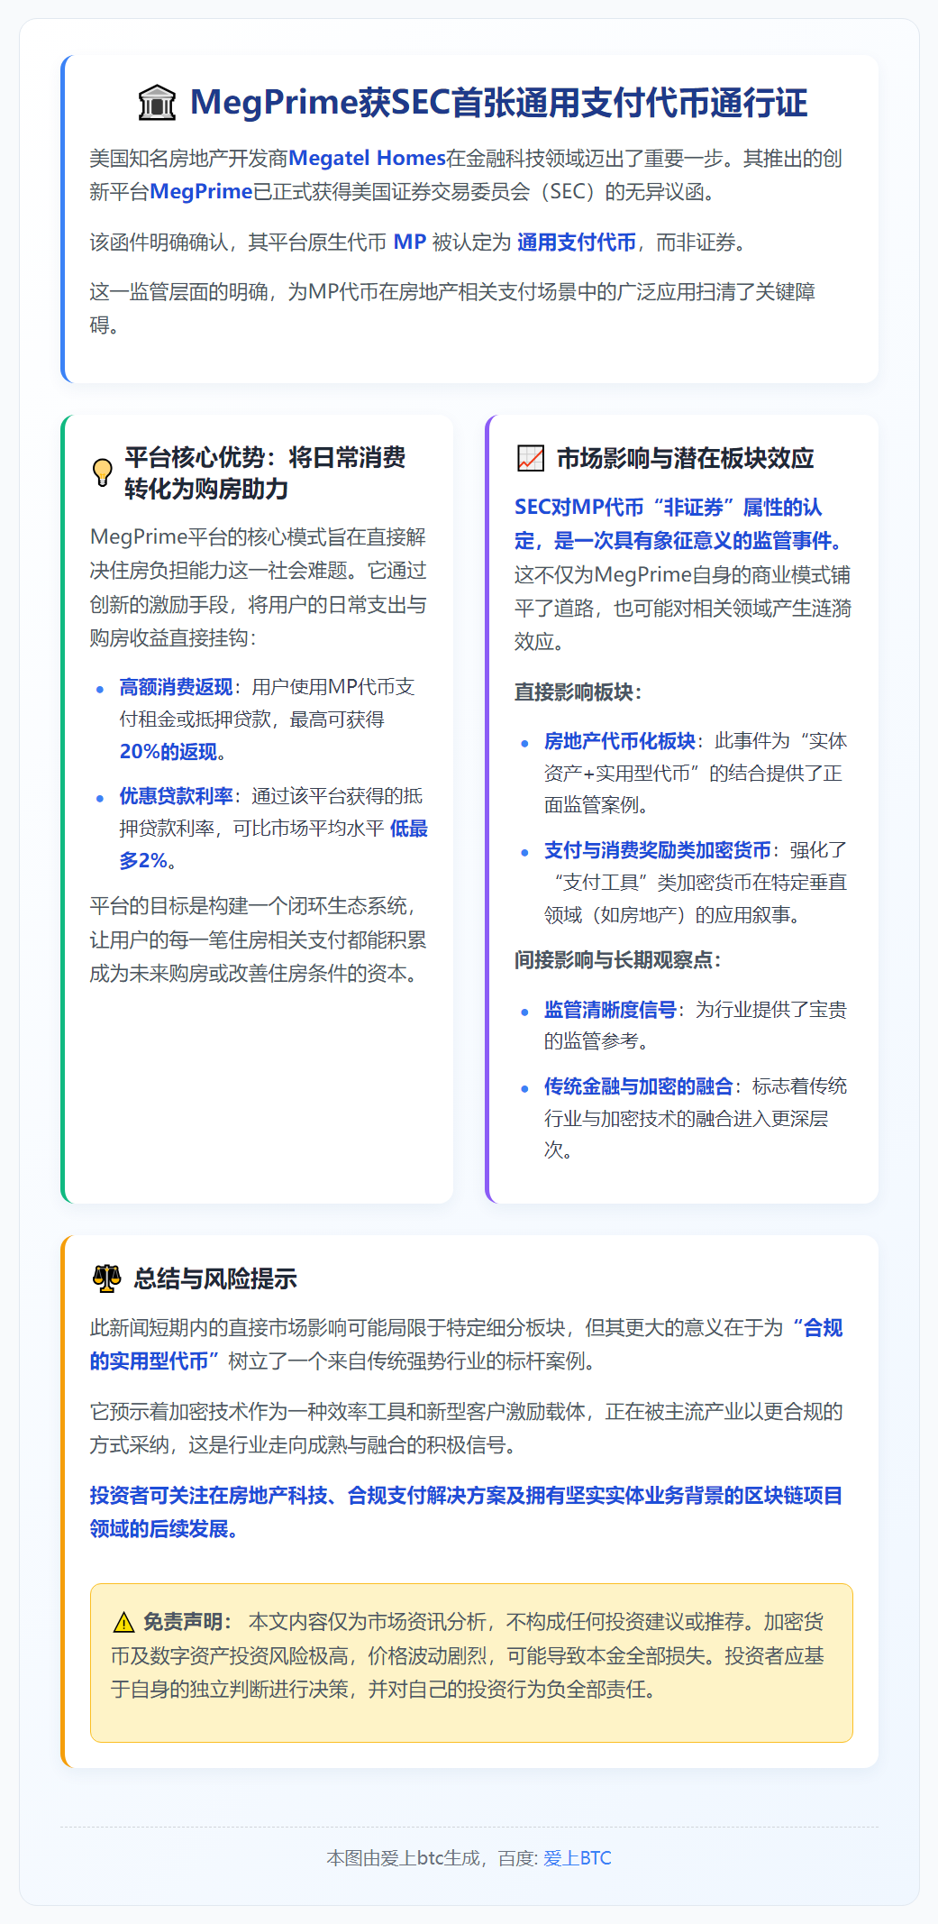
Task: Click the 房地产代币化板块 bullet label
Action: tap(619, 741)
